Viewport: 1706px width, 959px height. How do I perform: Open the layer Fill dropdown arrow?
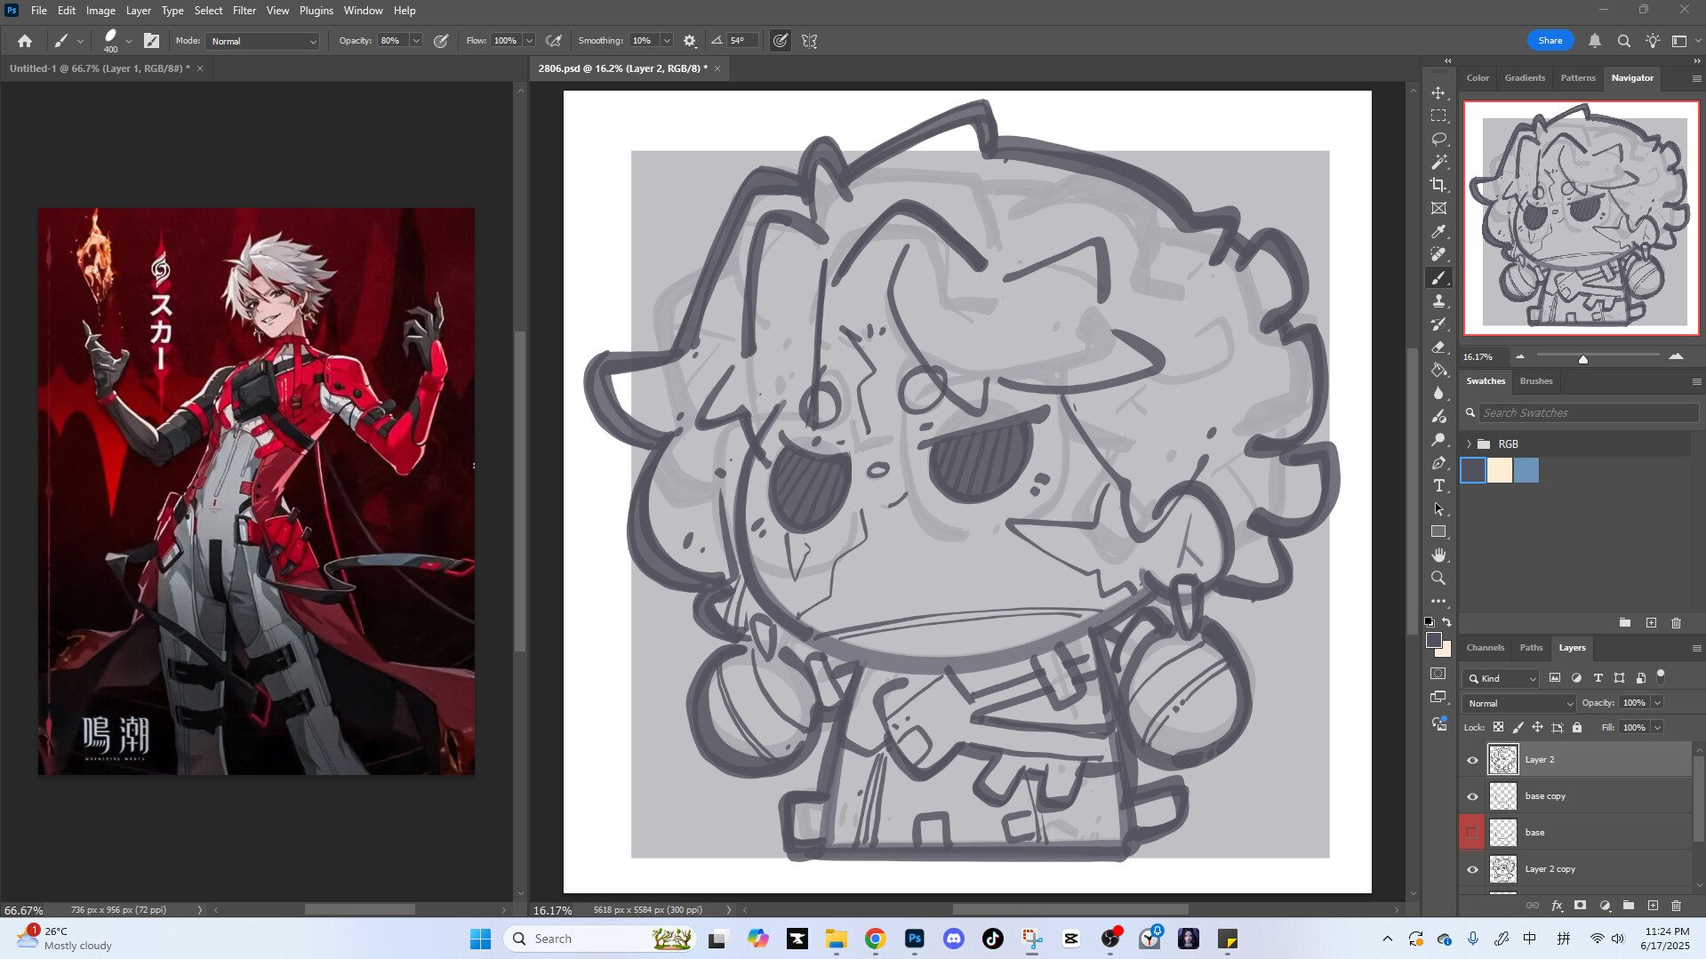1657,728
